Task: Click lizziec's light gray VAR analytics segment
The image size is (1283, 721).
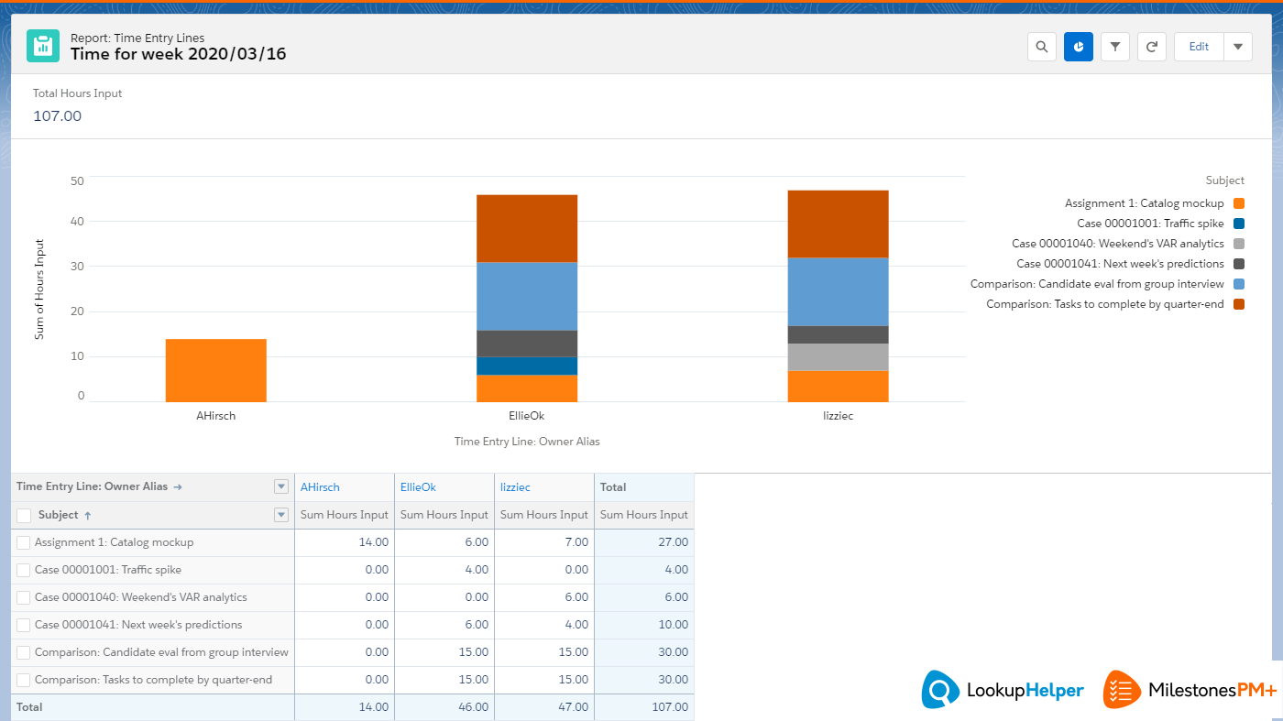Action: click(838, 357)
